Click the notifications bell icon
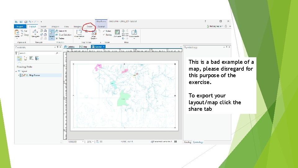This screenshot has width=298, height=168. [x=226, y=26]
